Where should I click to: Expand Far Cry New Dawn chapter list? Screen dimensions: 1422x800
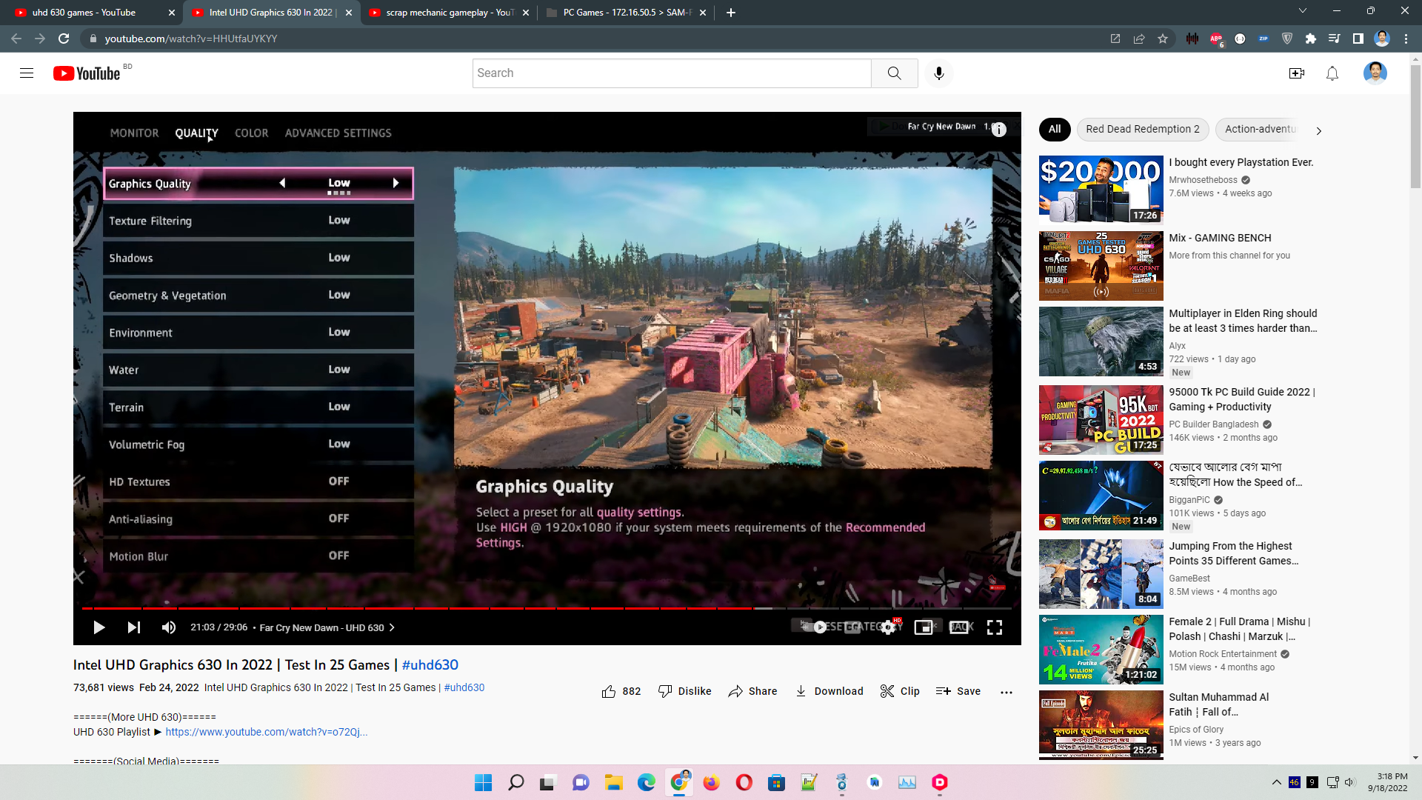pyautogui.click(x=327, y=627)
